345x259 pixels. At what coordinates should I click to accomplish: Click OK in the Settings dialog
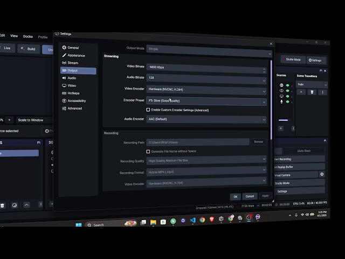click(236, 197)
